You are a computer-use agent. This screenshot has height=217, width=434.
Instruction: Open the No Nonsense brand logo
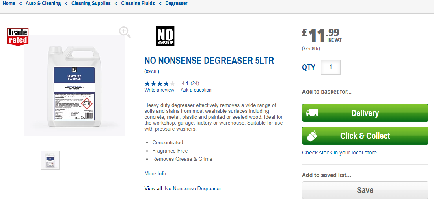[165, 36]
